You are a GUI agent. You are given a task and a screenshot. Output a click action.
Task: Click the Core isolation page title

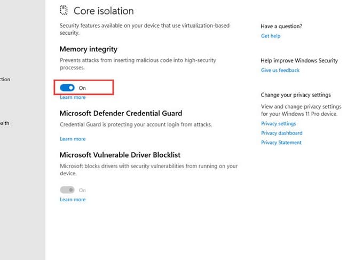click(104, 11)
